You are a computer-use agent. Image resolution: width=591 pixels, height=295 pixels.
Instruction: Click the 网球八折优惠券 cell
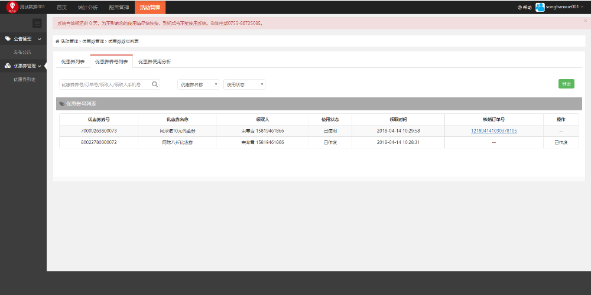[x=177, y=142]
